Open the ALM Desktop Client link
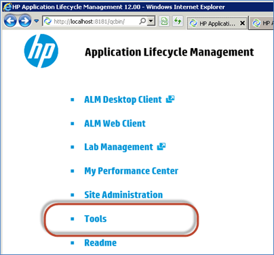The width and height of the screenshot is (274, 255). point(123,99)
